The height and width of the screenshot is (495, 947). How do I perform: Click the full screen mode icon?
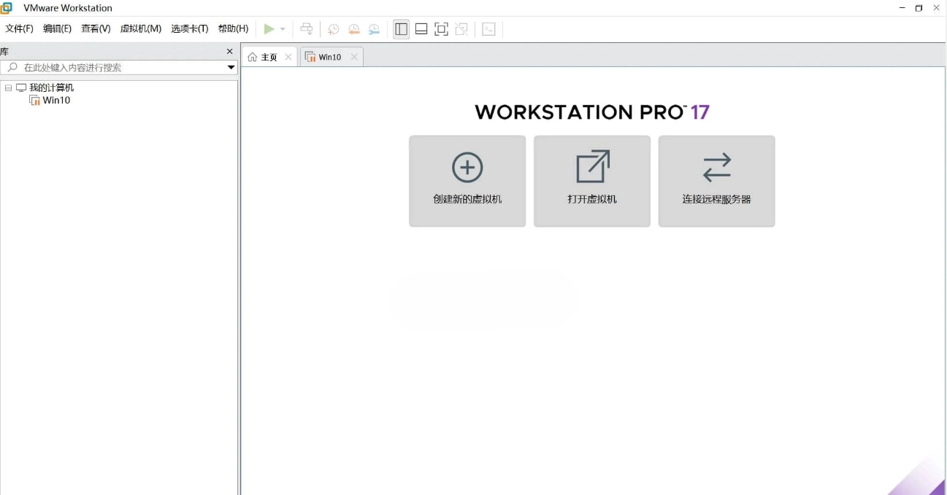pyautogui.click(x=441, y=29)
